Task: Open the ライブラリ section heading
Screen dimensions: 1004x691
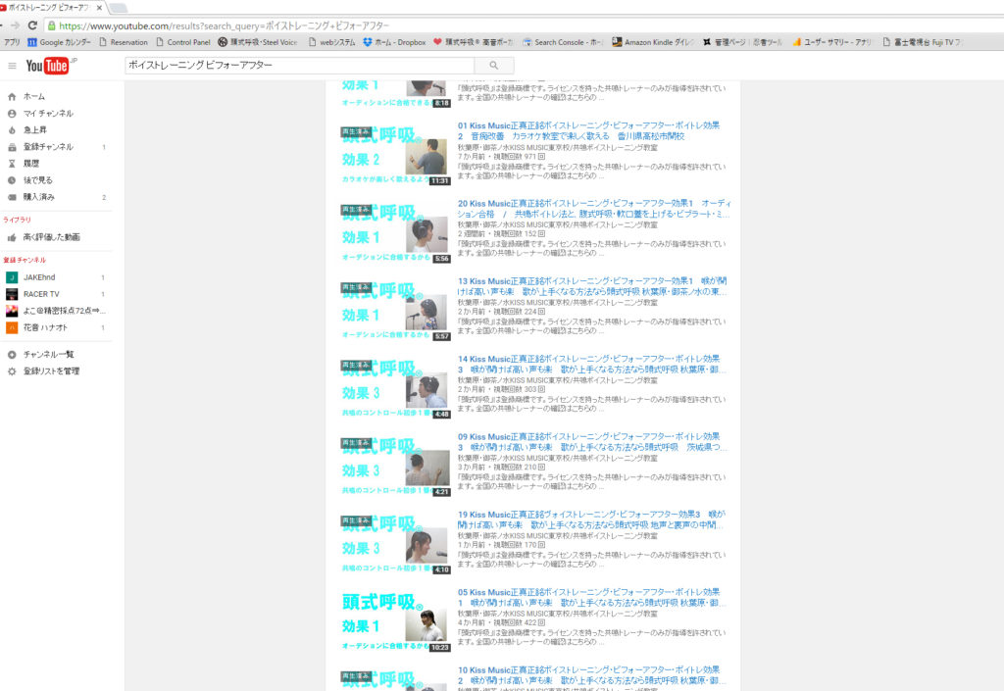Action: 18,220
